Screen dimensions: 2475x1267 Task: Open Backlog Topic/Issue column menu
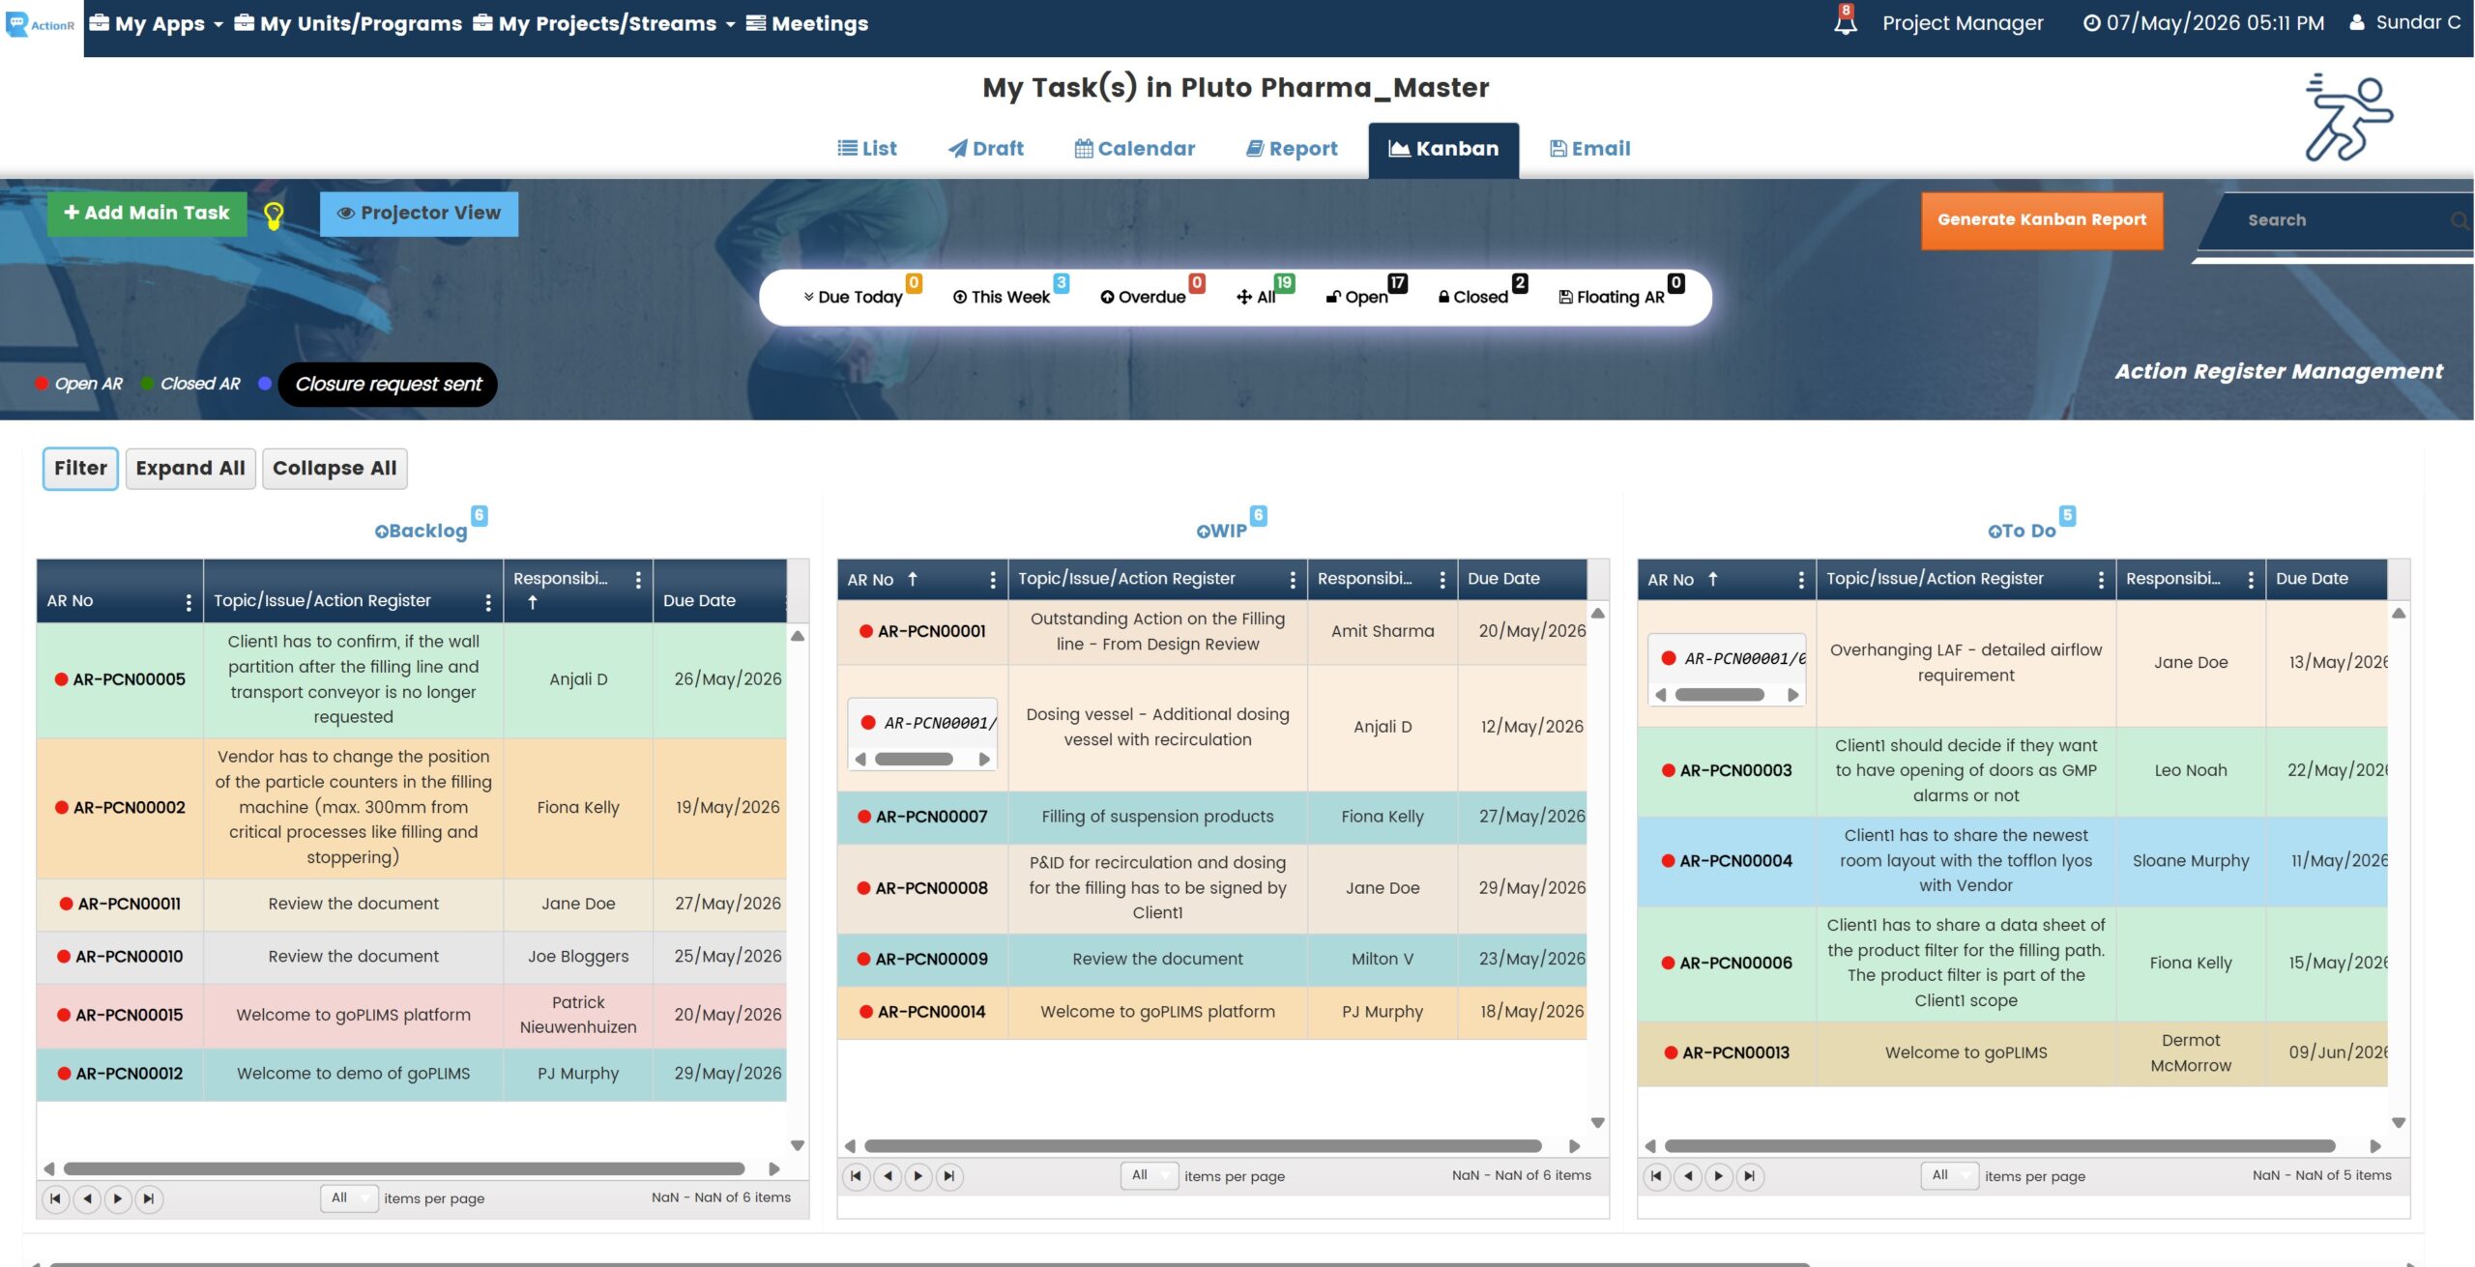click(x=488, y=602)
